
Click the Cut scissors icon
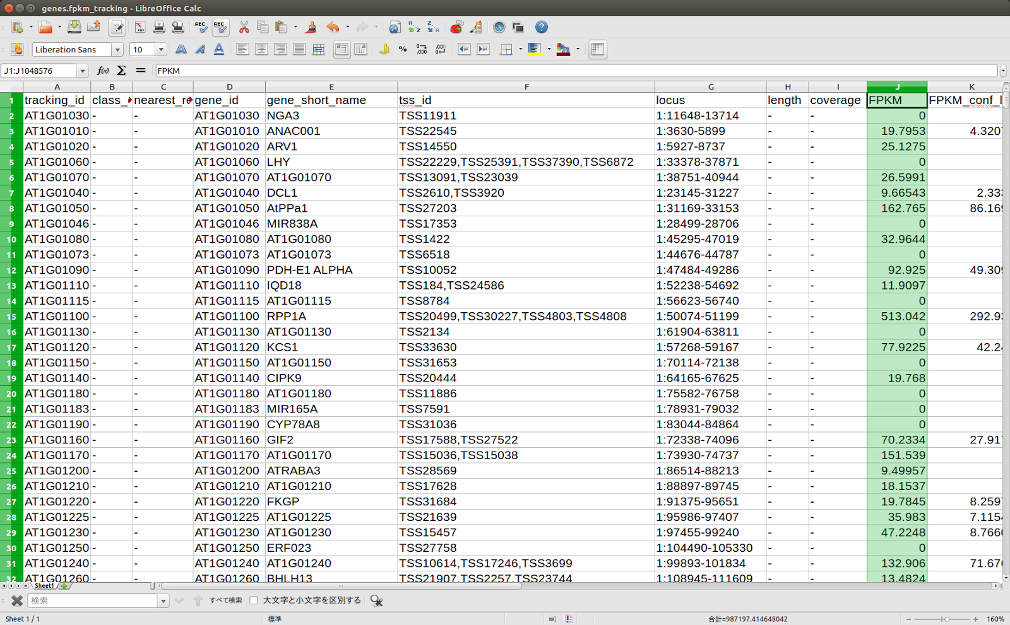[244, 27]
